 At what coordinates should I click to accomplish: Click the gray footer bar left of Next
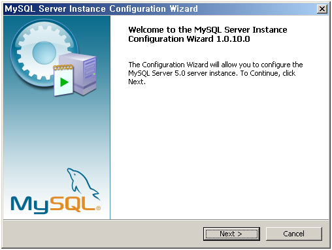pos(103,234)
